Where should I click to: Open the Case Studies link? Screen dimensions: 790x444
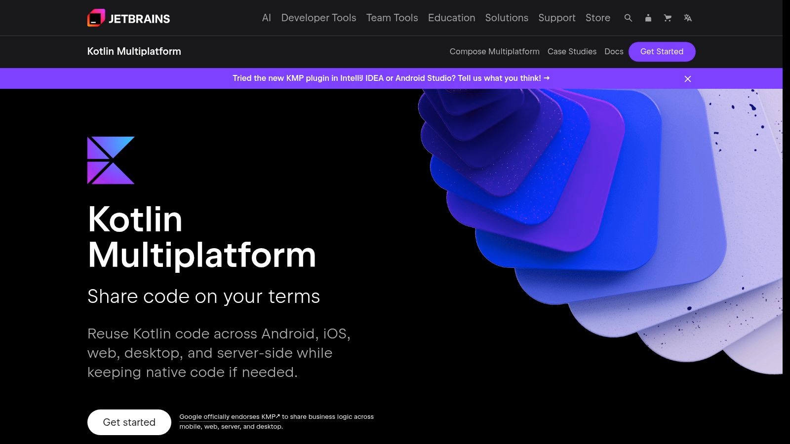click(572, 51)
